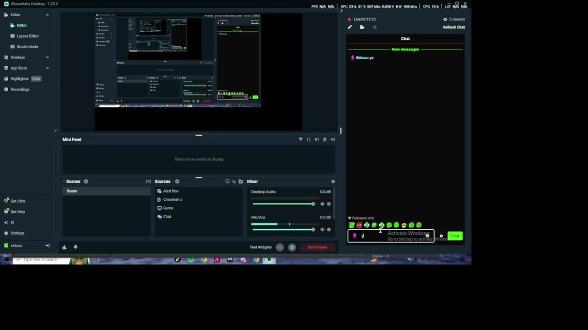The image size is (588, 330).
Task: Expand the Overlays section
Action: [47, 57]
